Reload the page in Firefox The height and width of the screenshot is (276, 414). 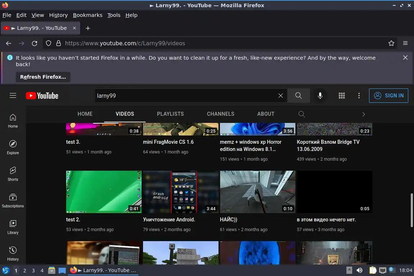tap(34, 43)
